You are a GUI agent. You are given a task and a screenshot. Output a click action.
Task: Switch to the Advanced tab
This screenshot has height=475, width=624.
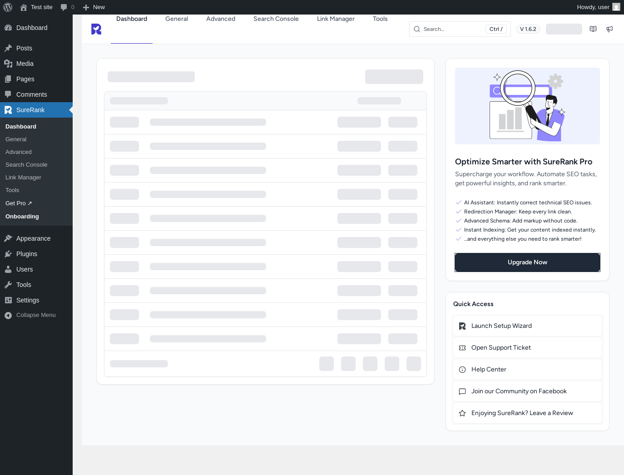pos(221,19)
